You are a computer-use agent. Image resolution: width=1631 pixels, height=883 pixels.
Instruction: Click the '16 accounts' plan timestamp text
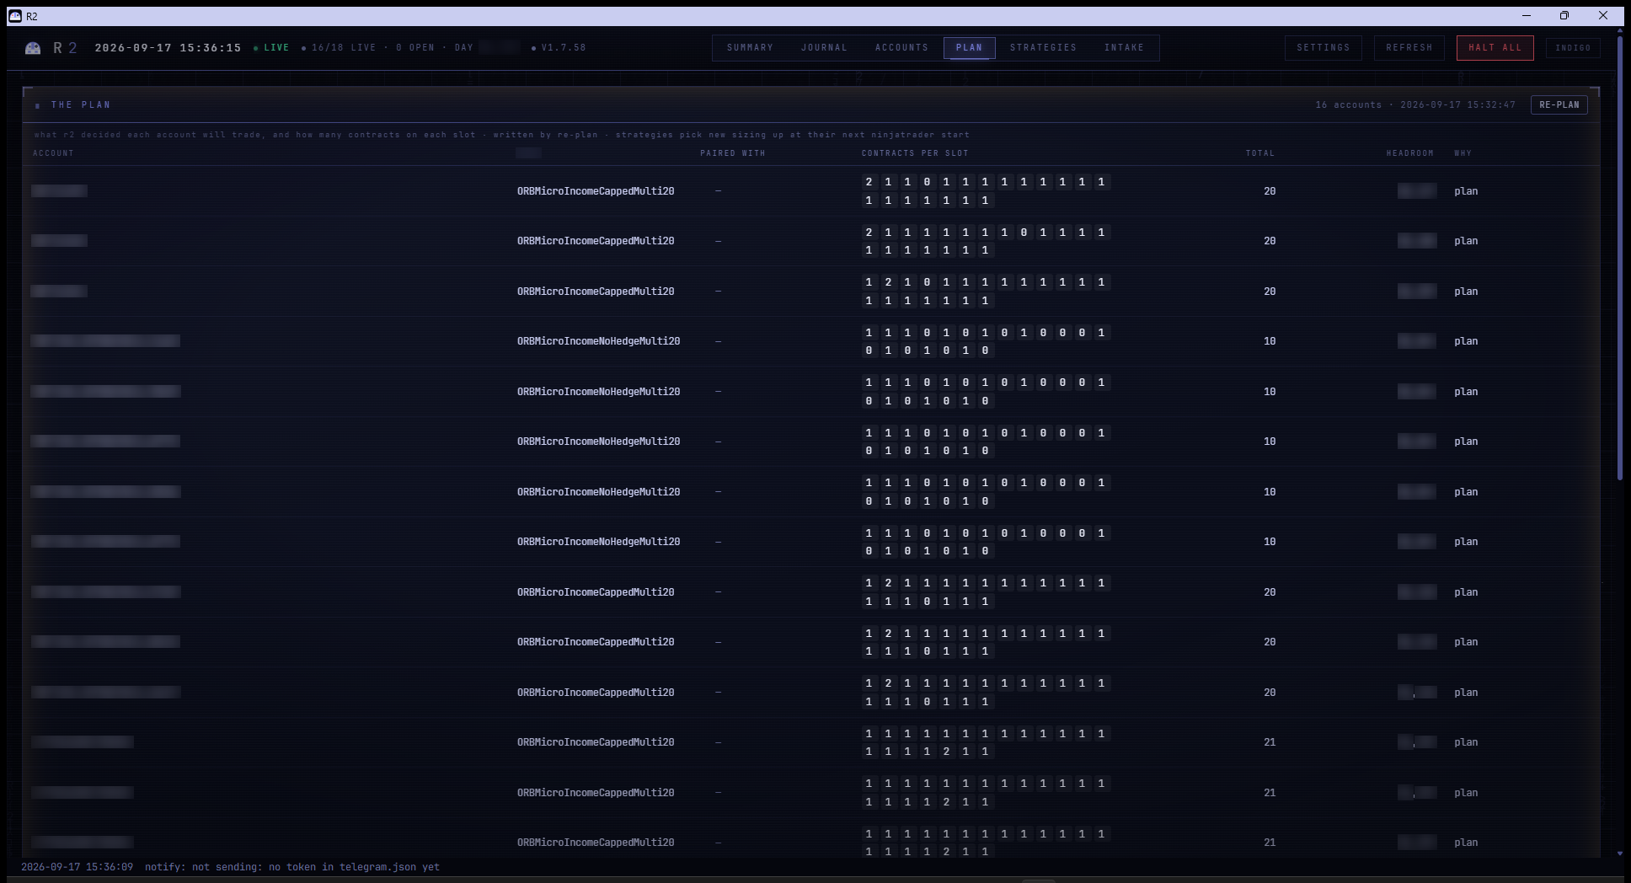(1415, 105)
